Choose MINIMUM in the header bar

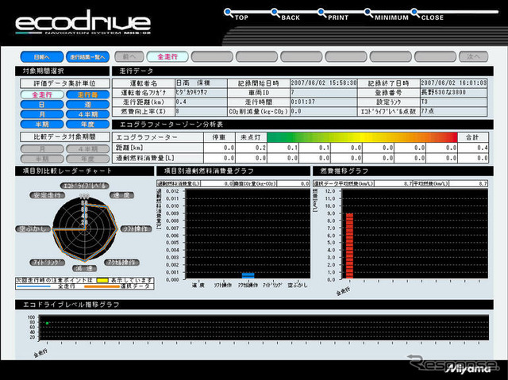click(x=387, y=15)
